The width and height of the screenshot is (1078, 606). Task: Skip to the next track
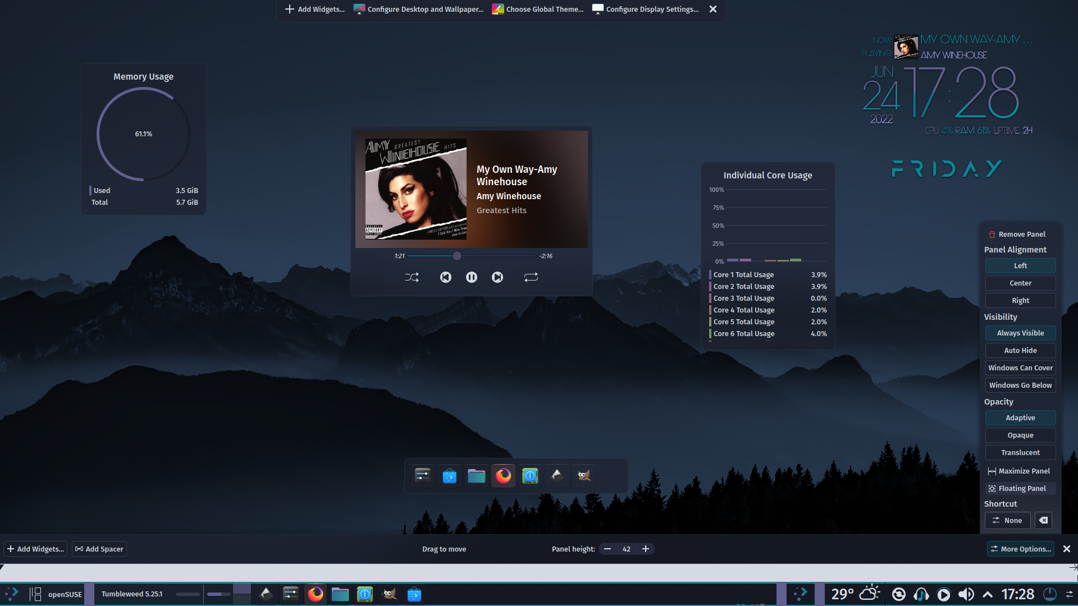point(497,277)
